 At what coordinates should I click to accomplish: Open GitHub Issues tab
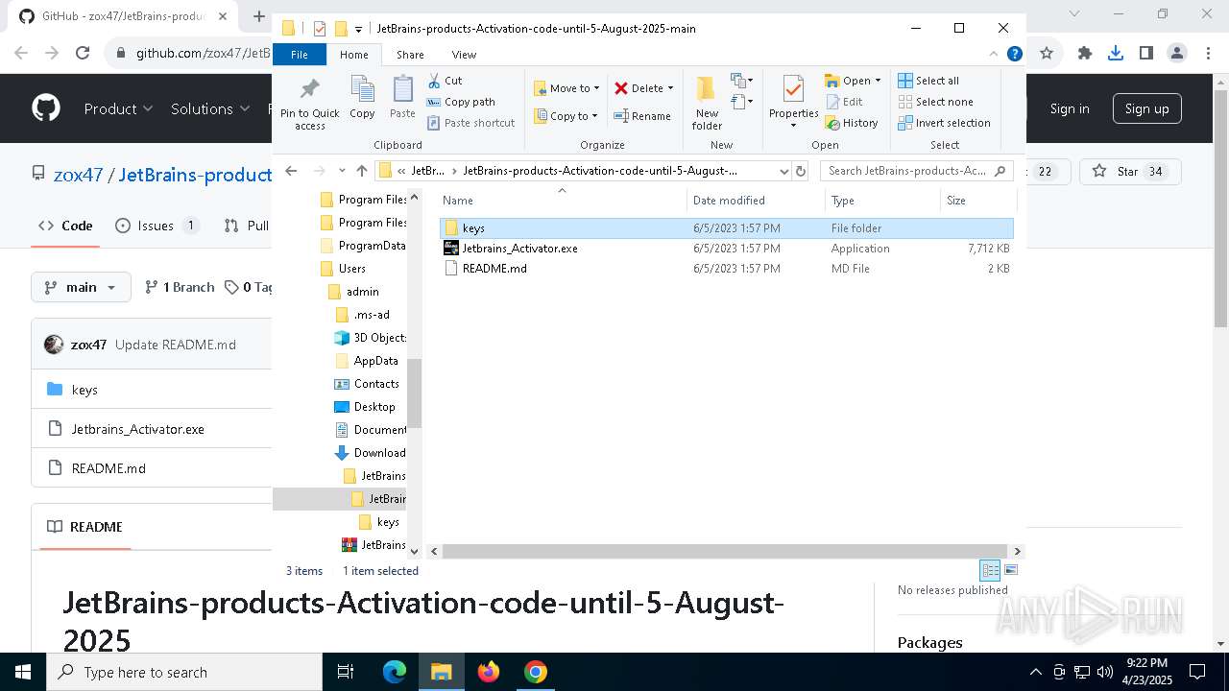(x=157, y=226)
